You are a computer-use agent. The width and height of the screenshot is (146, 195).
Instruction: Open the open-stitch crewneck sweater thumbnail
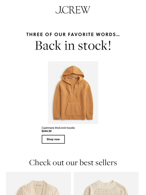click(x=106, y=183)
